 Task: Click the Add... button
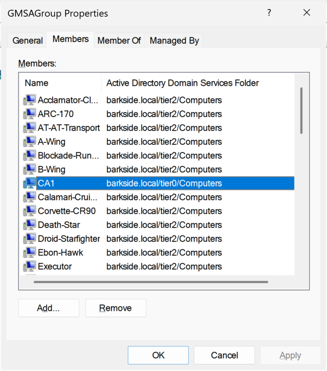pyautogui.click(x=49, y=308)
